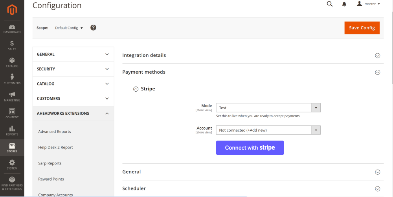Select Company Accounts settings
The width and height of the screenshot is (393, 197).
55,195
